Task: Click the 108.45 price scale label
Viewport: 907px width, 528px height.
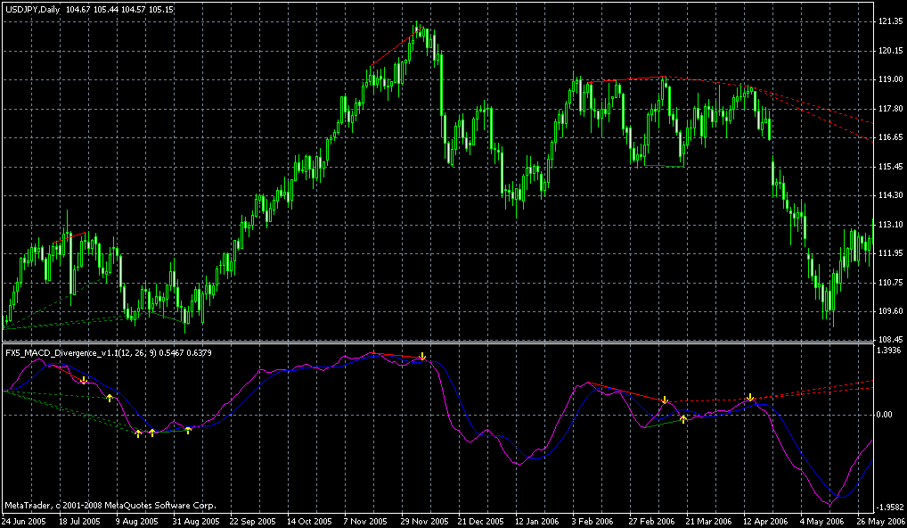Action: coord(890,340)
